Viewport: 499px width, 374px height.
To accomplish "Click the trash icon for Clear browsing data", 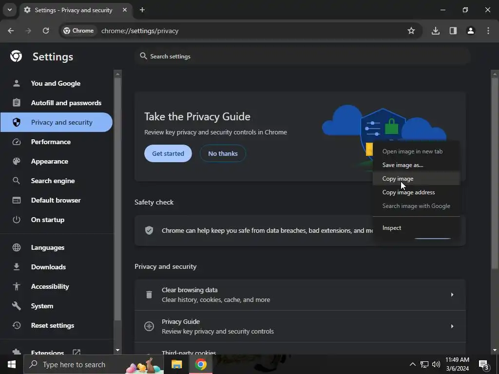I will pos(149,295).
